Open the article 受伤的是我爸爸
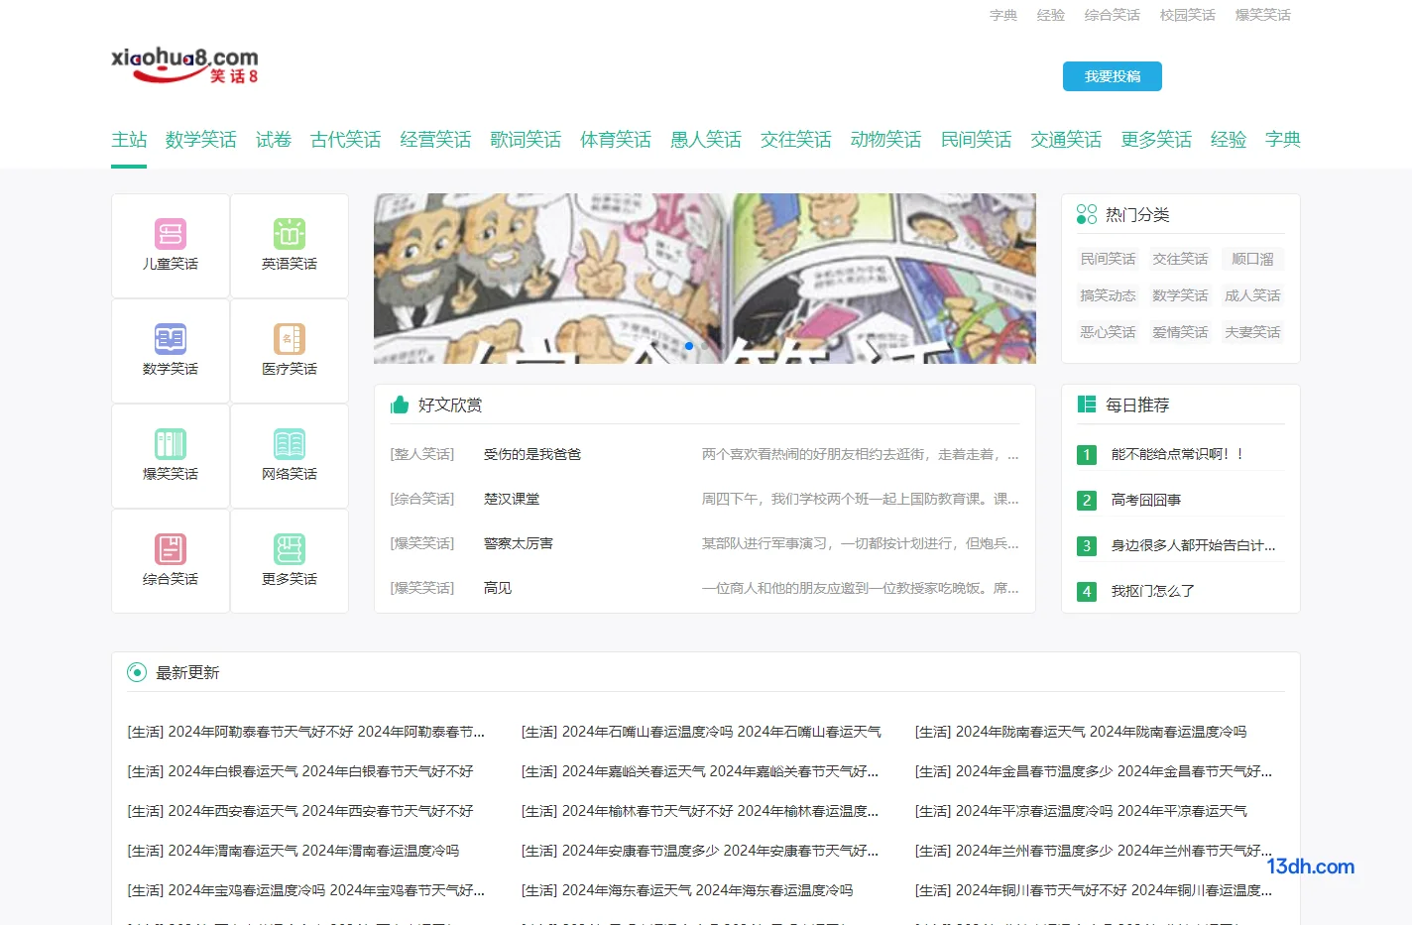Image resolution: width=1412 pixels, height=925 pixels. pos(532,454)
